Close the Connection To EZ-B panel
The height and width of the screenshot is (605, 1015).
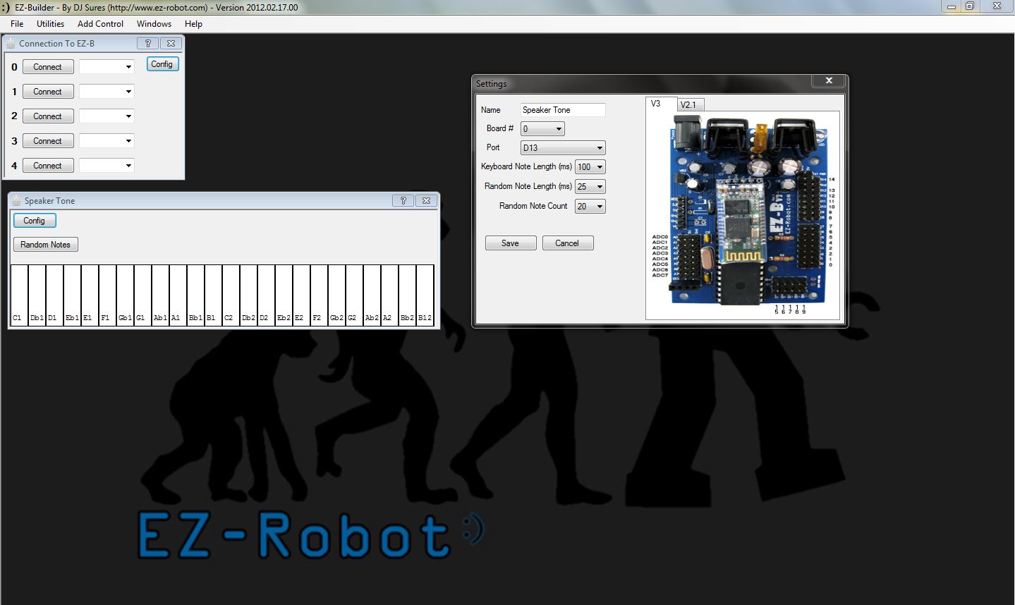pyautogui.click(x=171, y=43)
